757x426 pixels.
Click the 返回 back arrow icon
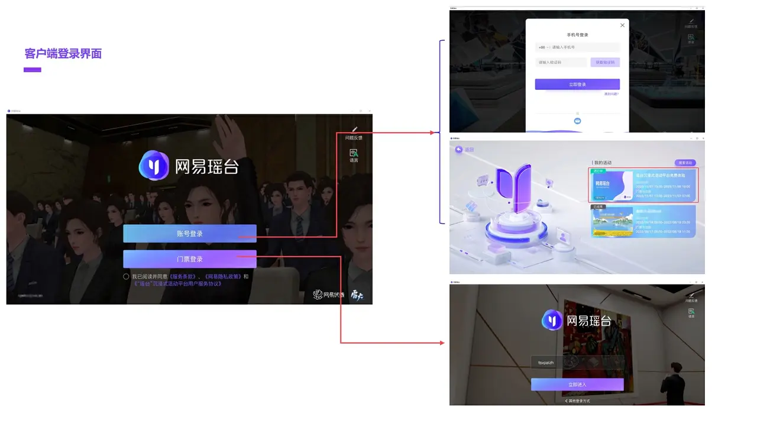(x=458, y=150)
